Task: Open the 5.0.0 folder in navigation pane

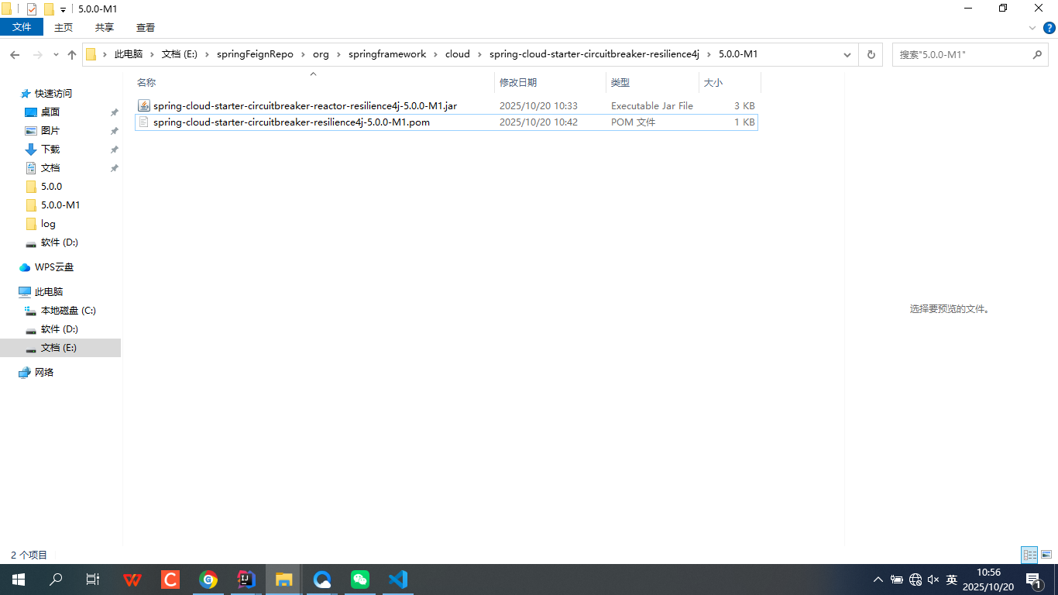Action: tap(51, 186)
